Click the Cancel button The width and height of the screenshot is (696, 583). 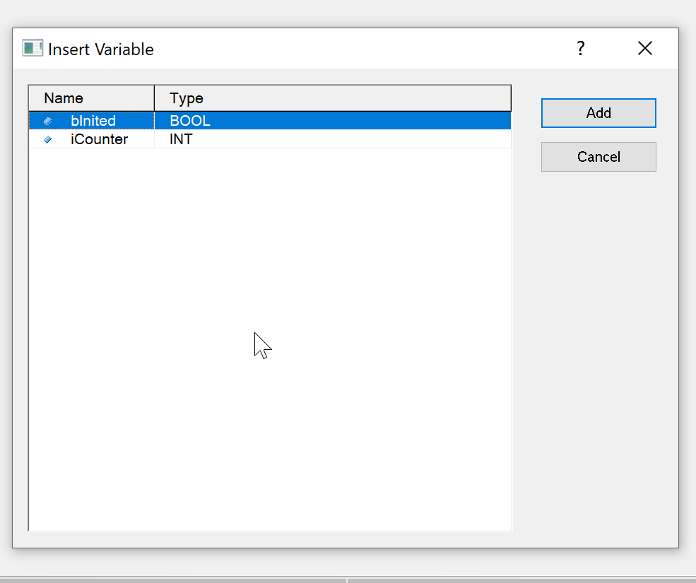coord(598,157)
